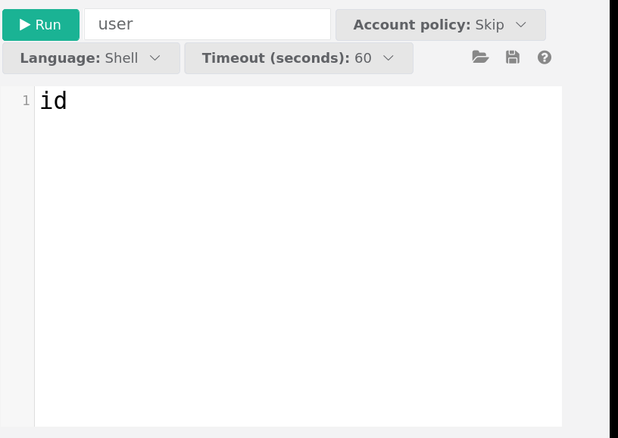
Task: Expand the Language chevron arrow
Action: click(155, 58)
